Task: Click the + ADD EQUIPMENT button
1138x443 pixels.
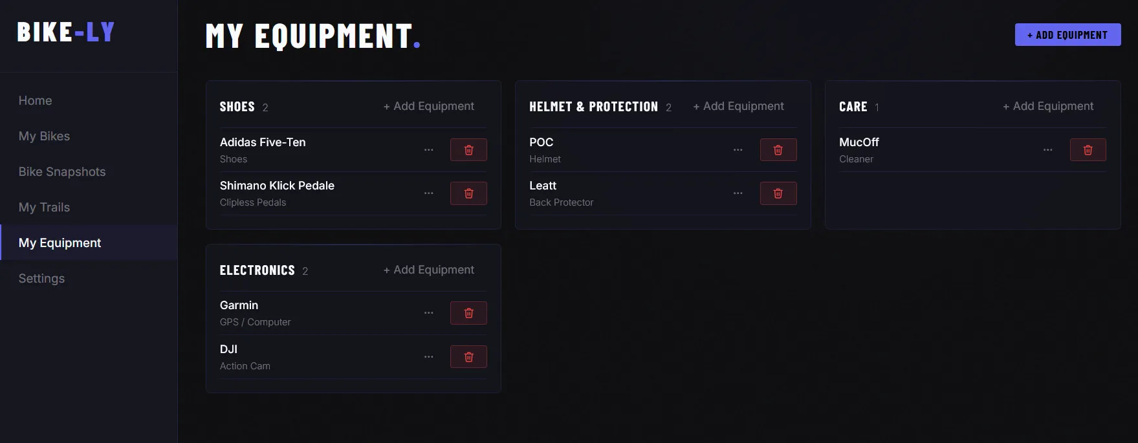Action: (1067, 34)
